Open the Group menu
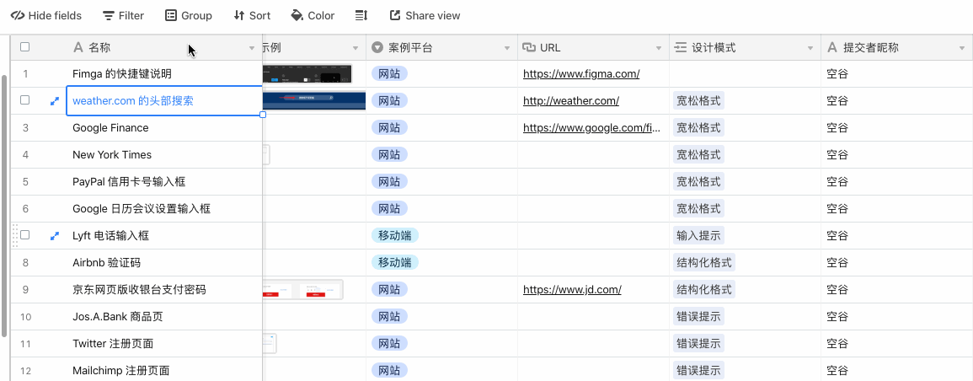Image resolution: width=973 pixels, height=381 pixels. point(189,15)
